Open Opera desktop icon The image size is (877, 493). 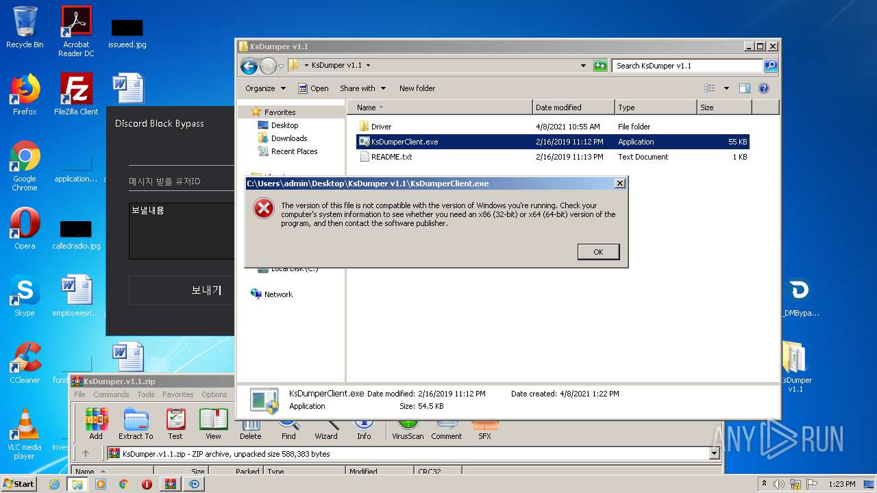click(25, 229)
